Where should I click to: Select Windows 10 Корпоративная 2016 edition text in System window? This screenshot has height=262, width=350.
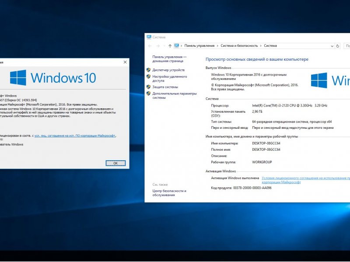248,77
